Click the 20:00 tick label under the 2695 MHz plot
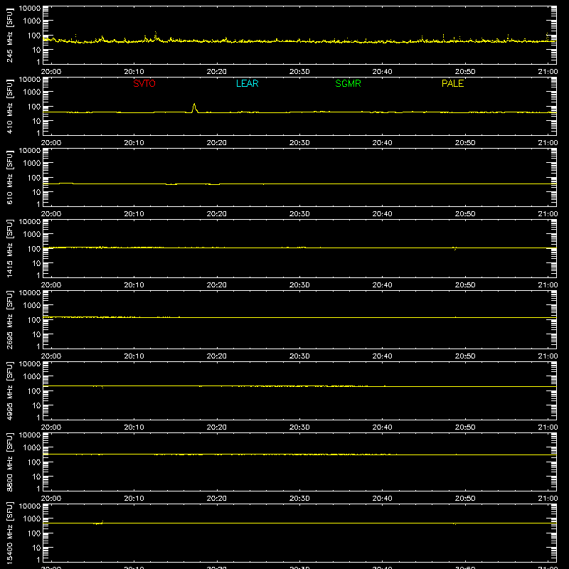569x569 pixels. click(x=51, y=356)
